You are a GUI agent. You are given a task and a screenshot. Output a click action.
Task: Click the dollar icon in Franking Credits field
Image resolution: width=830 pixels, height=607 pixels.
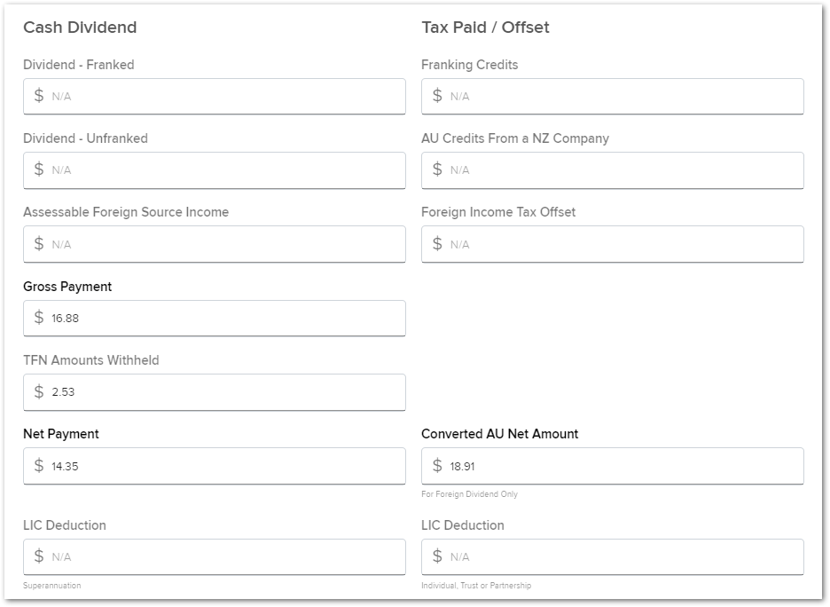click(x=437, y=95)
